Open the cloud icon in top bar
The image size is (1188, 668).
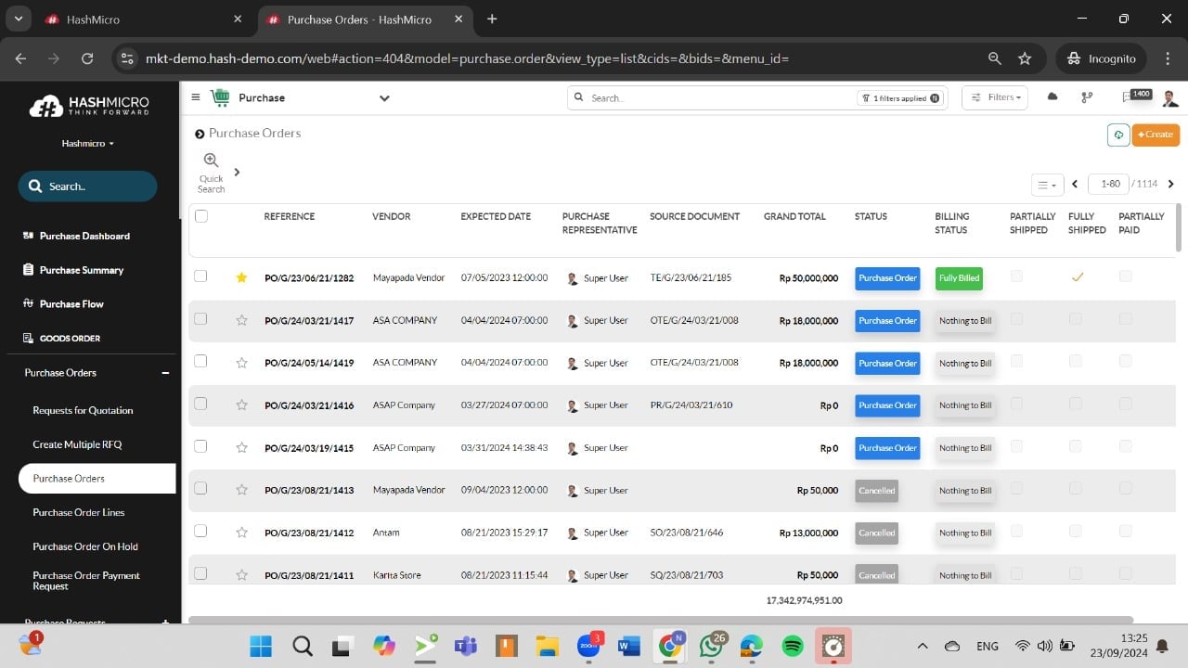point(1052,96)
